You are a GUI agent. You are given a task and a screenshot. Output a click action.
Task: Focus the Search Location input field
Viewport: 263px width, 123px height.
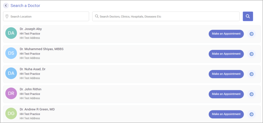[49, 16]
